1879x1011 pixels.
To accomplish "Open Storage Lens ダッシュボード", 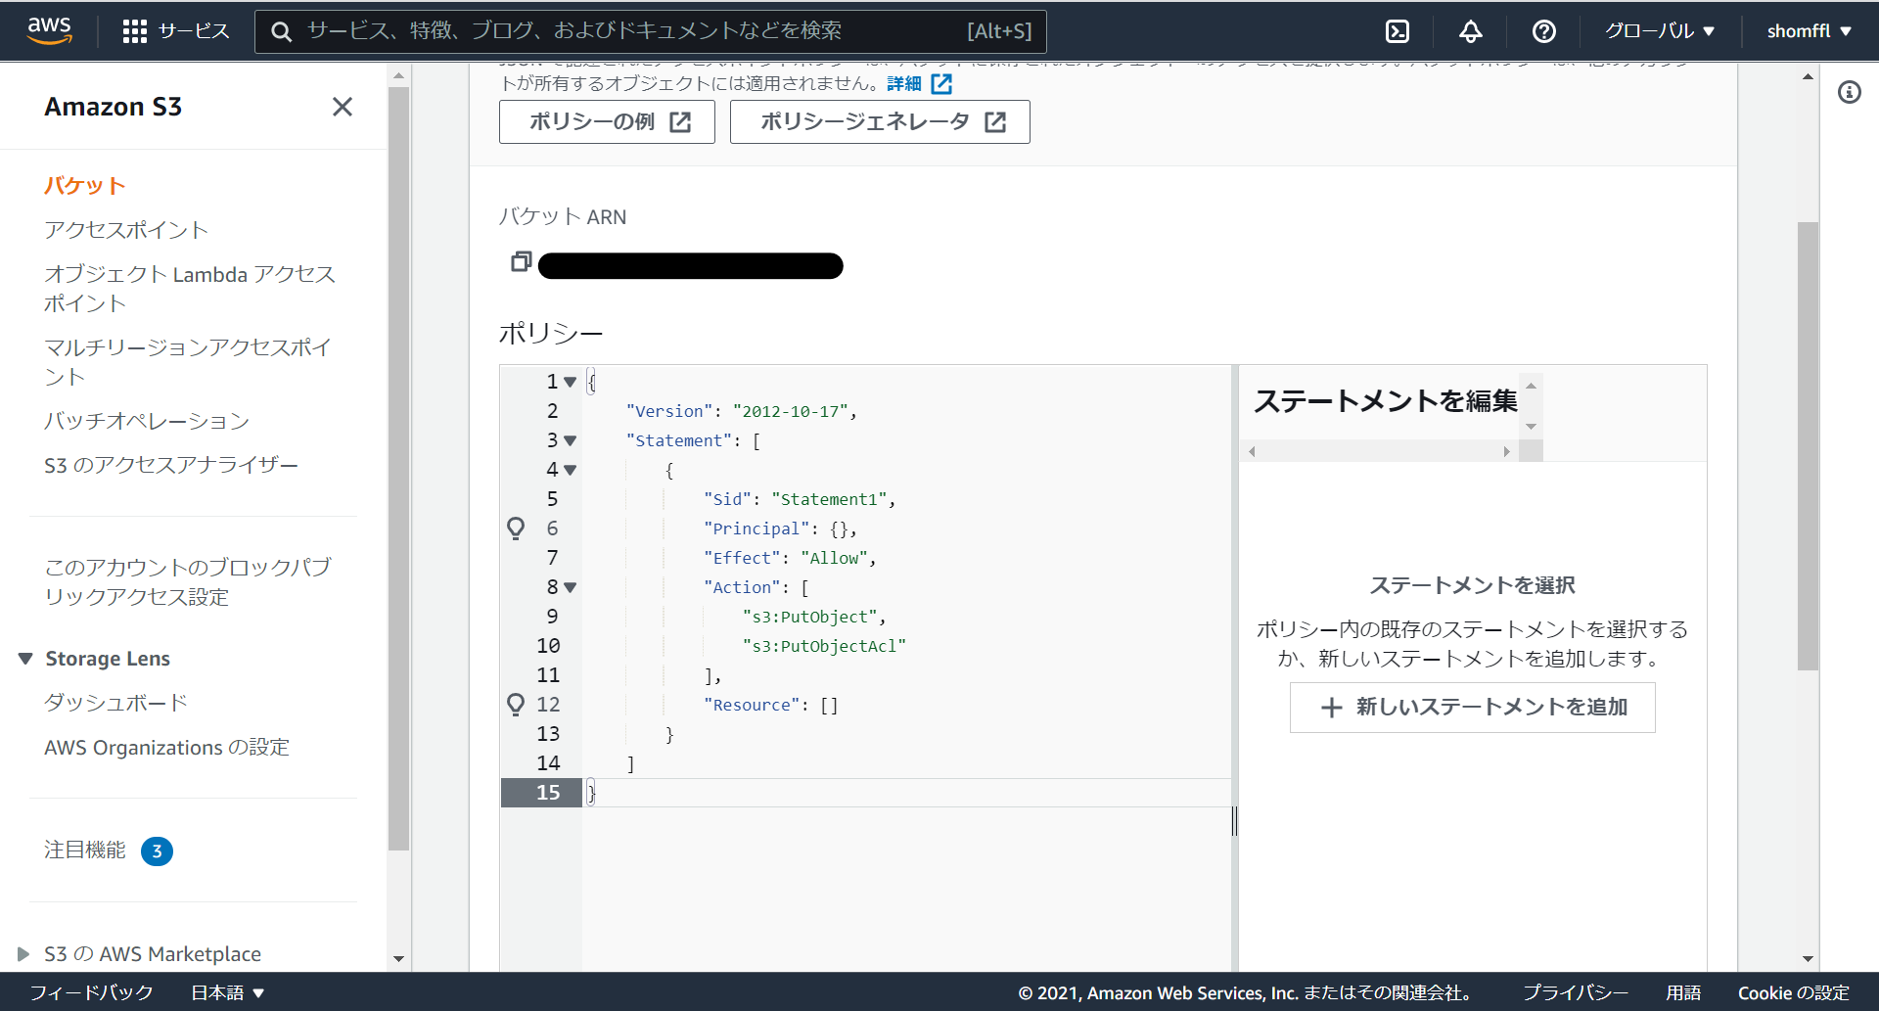I will 115,703.
